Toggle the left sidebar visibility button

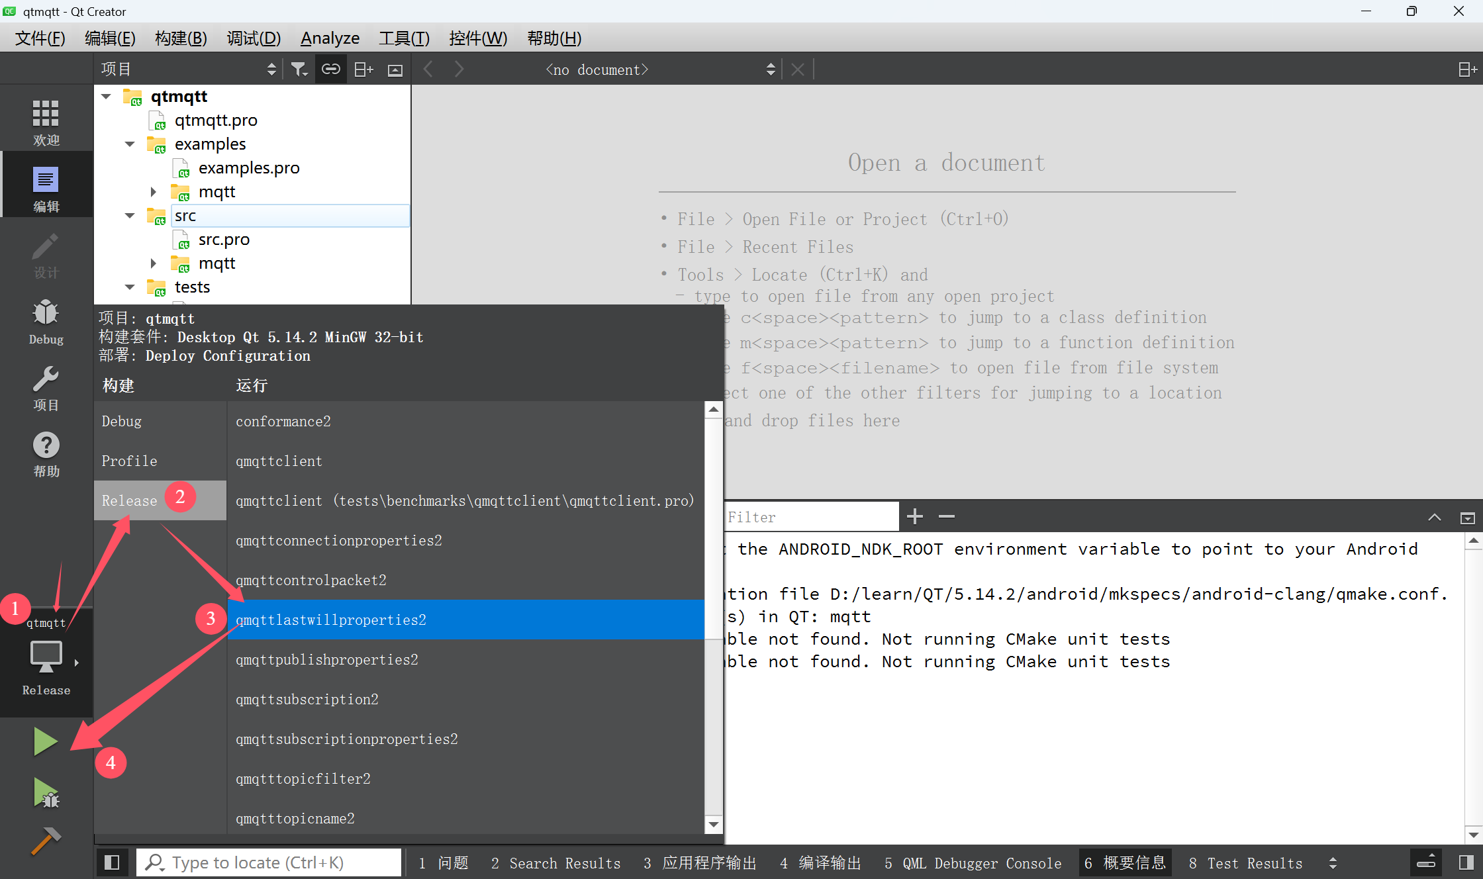point(112,862)
